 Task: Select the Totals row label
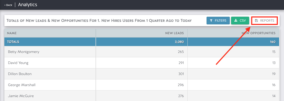13,42
